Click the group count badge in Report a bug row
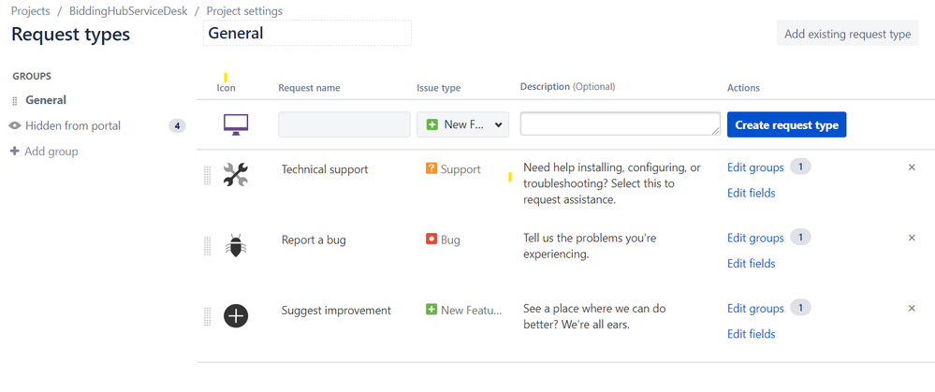Image resolution: width=935 pixels, height=392 pixels. pyautogui.click(x=800, y=237)
